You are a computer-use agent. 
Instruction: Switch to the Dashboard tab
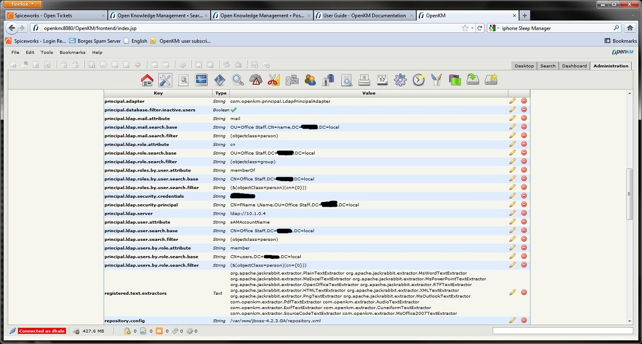[x=574, y=66]
